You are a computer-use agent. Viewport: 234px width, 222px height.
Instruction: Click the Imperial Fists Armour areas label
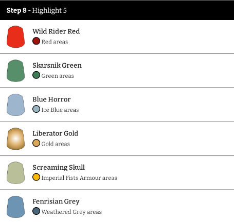point(79,178)
